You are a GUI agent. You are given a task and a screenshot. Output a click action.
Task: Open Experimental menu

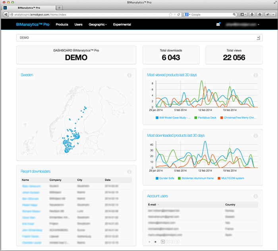coord(122,25)
